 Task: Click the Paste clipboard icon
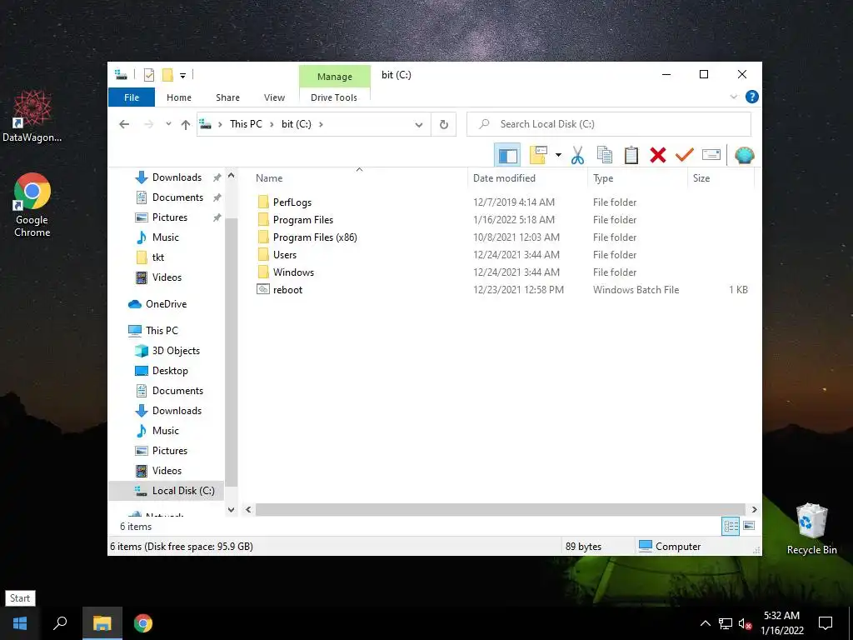pyautogui.click(x=631, y=155)
